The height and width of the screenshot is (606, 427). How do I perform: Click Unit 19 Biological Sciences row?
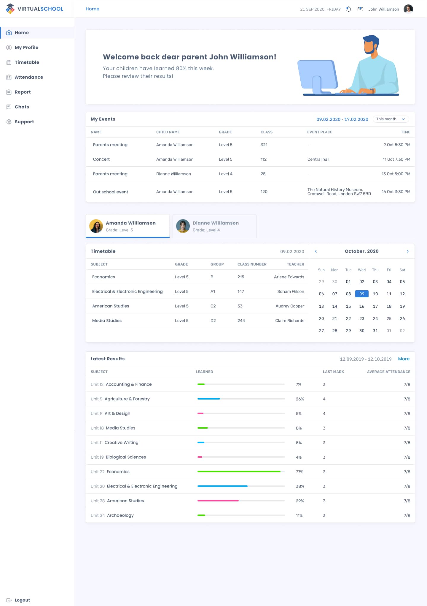coord(250,457)
